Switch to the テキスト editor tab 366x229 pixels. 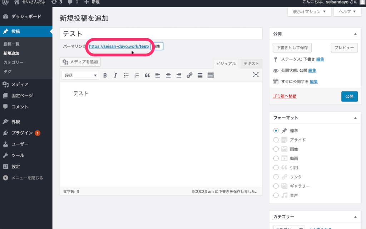[251, 64]
